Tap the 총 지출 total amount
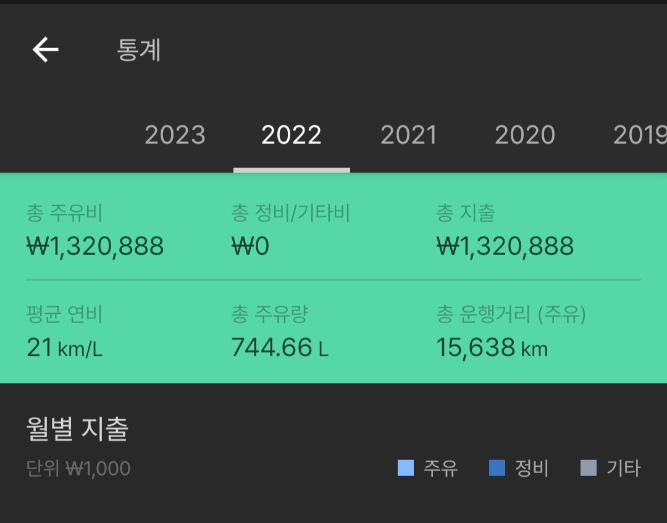 505,246
